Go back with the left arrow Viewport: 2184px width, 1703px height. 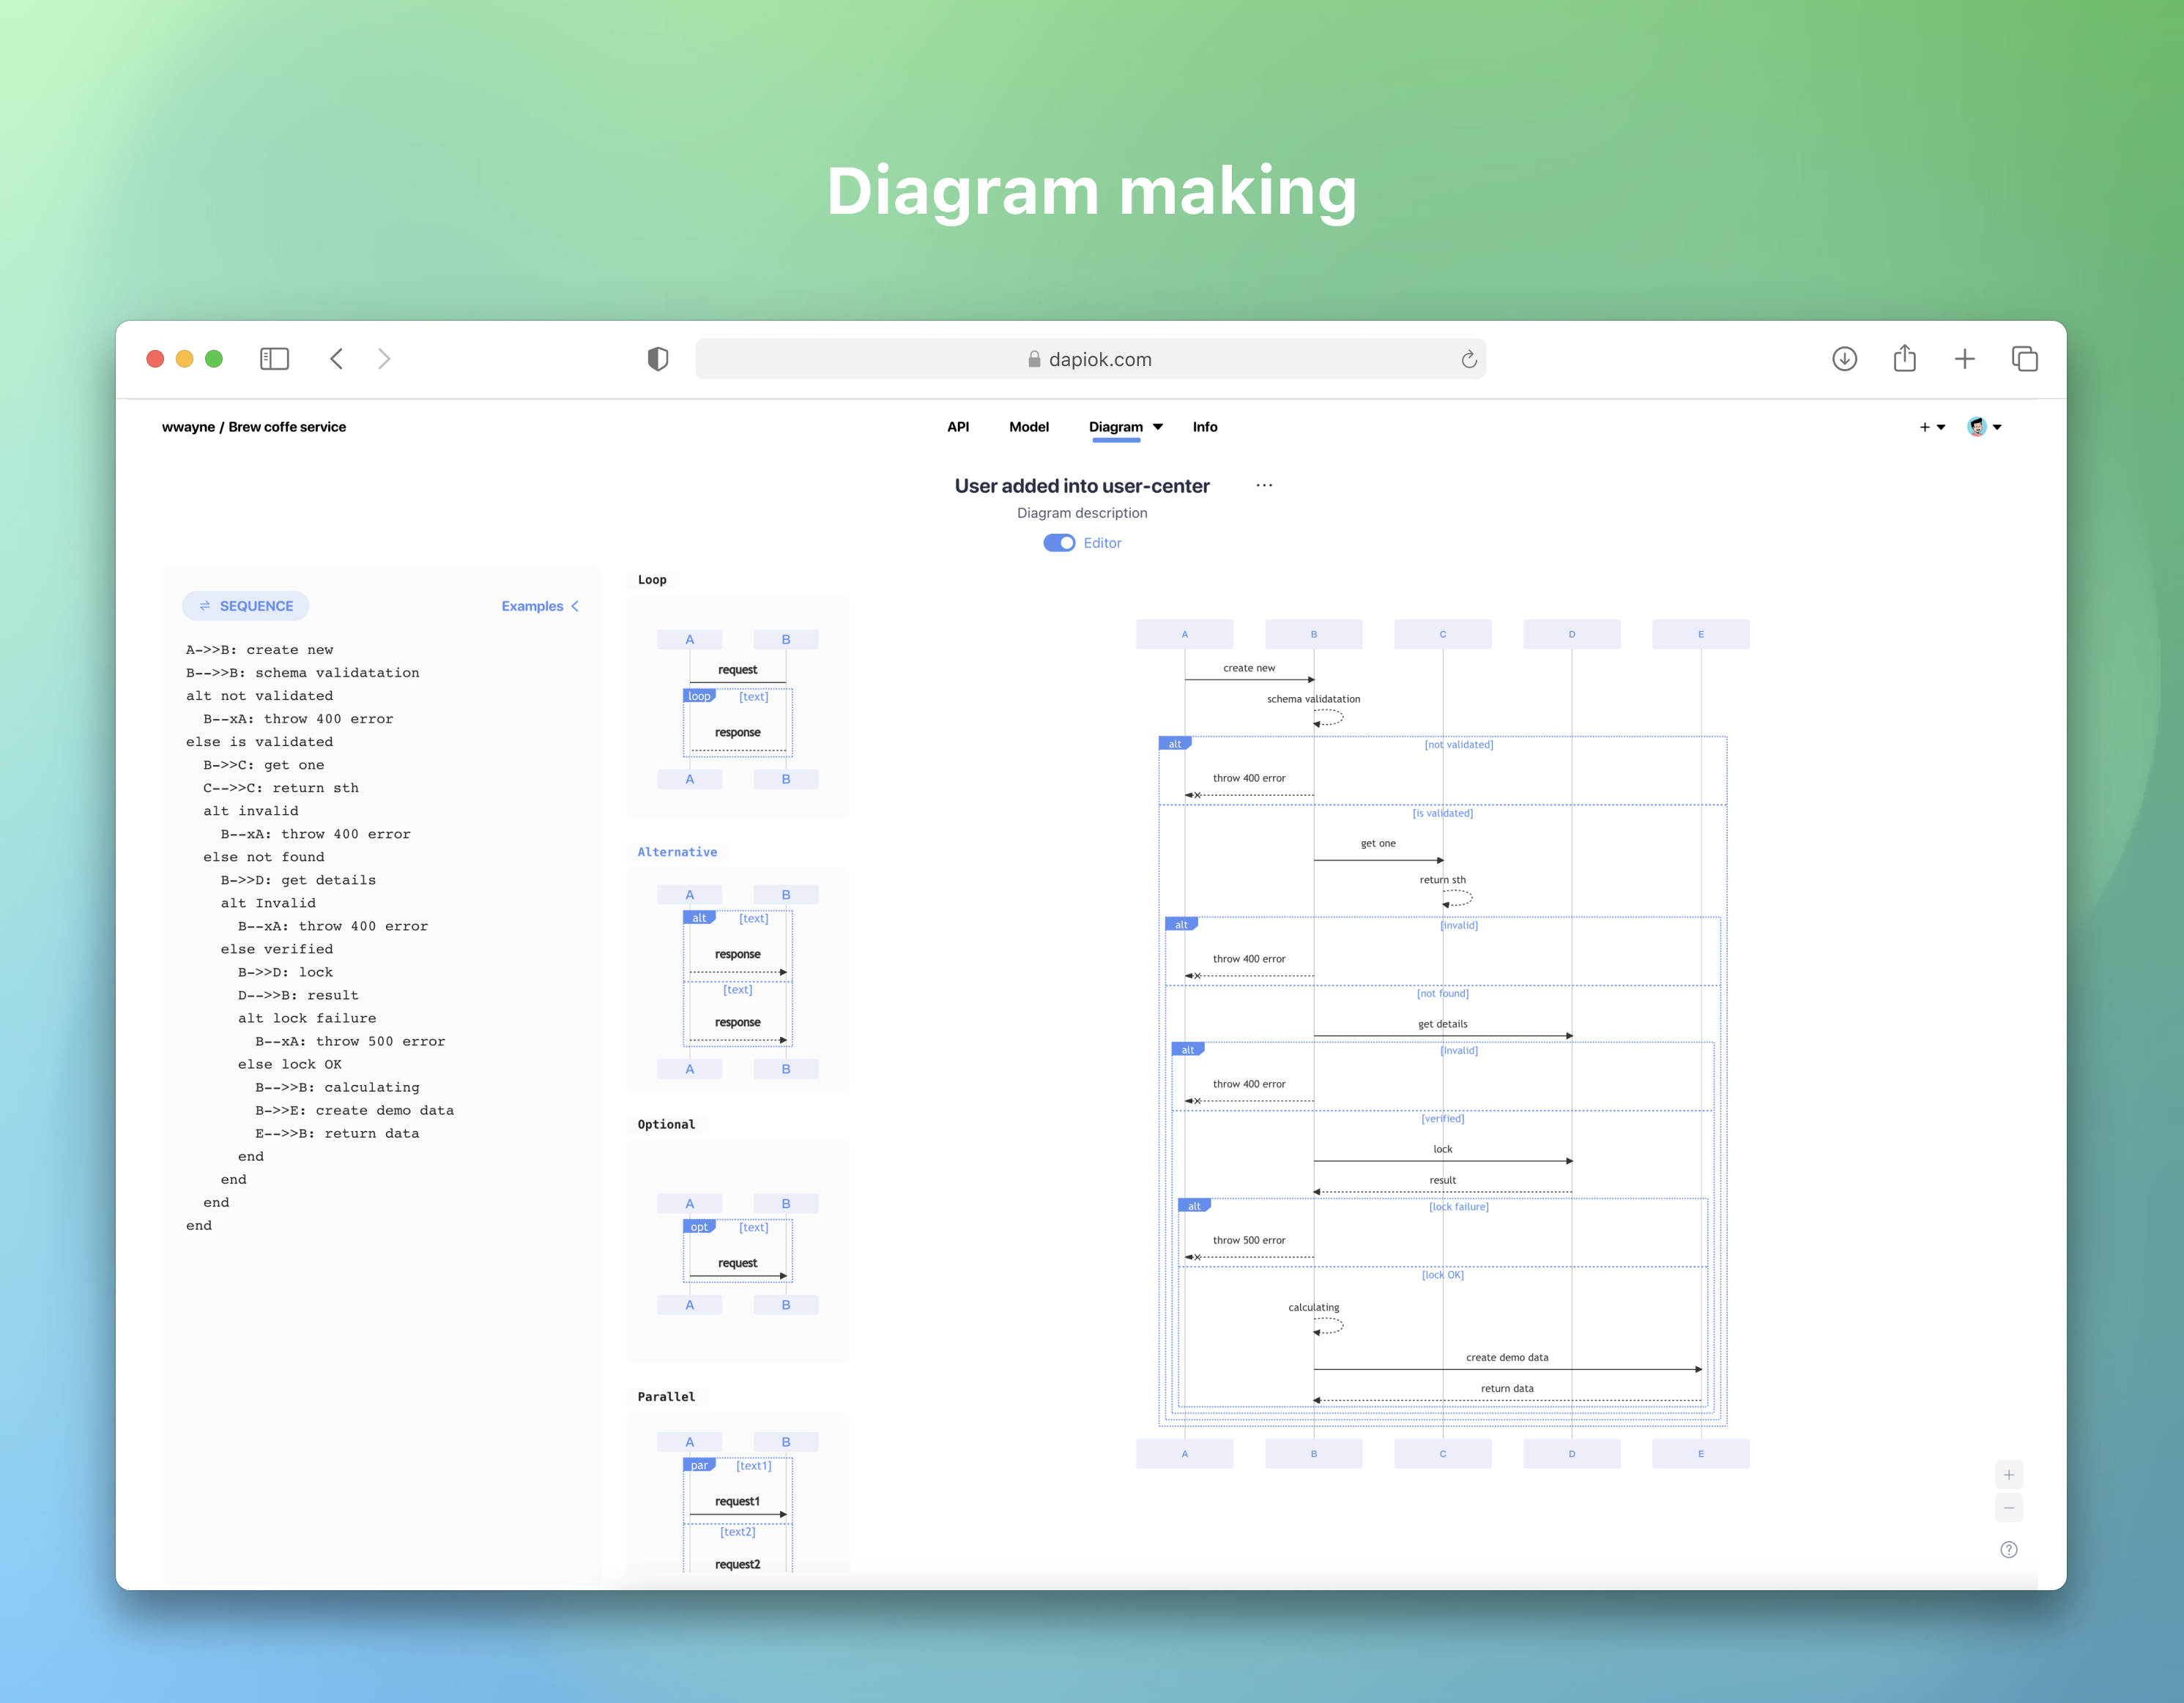337,359
